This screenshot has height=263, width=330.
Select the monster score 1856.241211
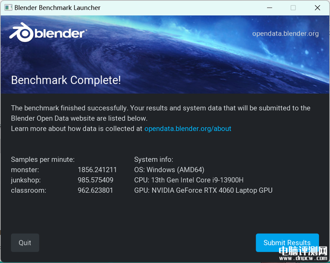97,170
